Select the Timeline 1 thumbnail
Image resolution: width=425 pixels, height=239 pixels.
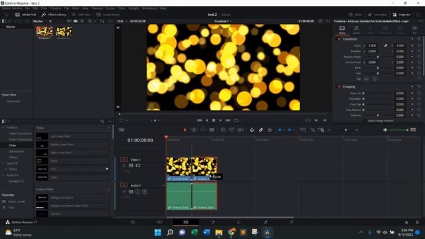coord(44,32)
